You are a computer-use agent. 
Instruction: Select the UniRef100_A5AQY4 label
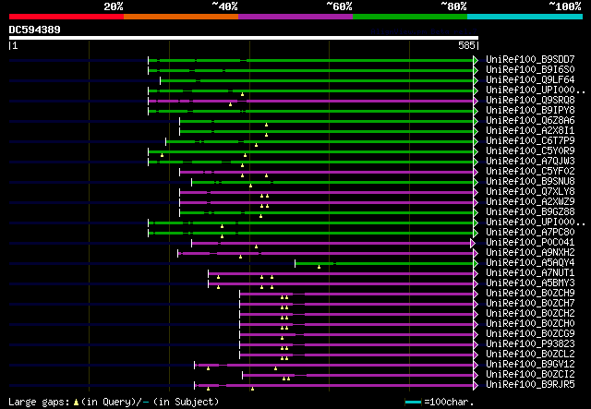coord(530,263)
